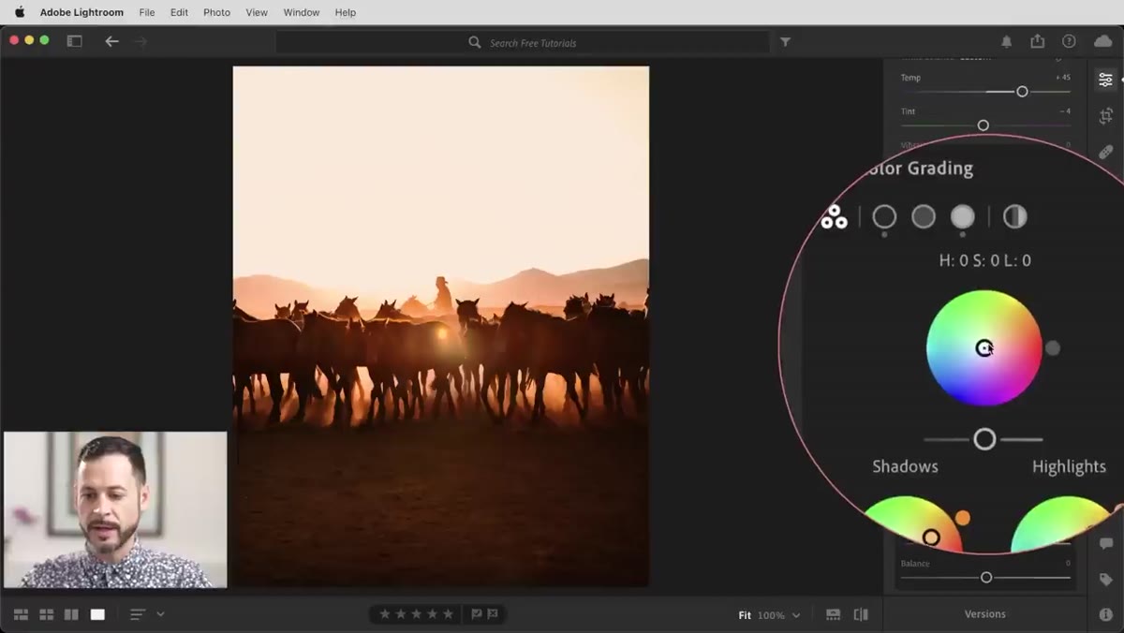Select the Crop and Rotate tool

coord(1105,116)
